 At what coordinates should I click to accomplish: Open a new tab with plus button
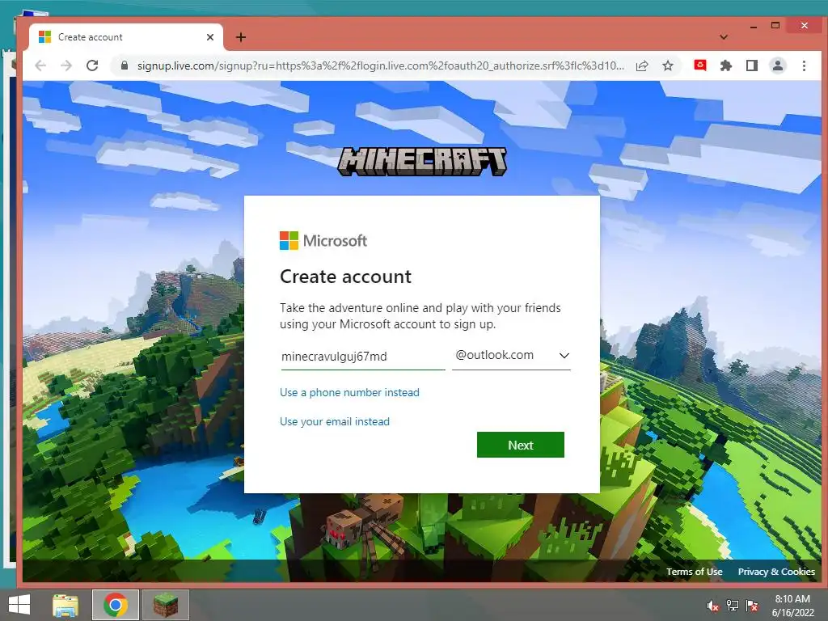click(x=241, y=37)
